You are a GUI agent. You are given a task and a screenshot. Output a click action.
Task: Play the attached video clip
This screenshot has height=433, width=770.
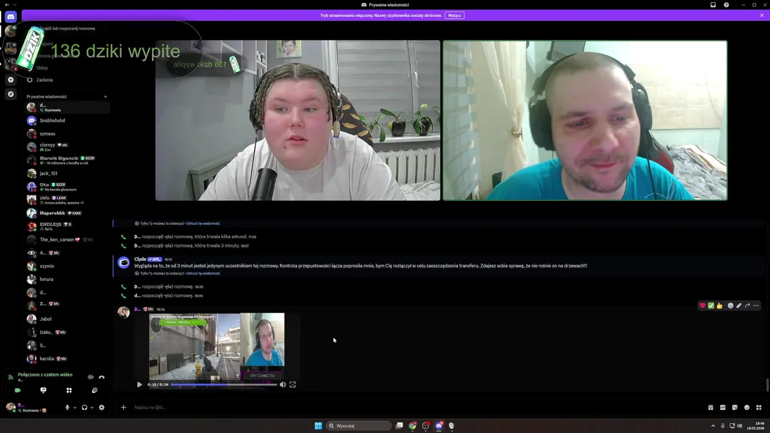pyautogui.click(x=140, y=384)
